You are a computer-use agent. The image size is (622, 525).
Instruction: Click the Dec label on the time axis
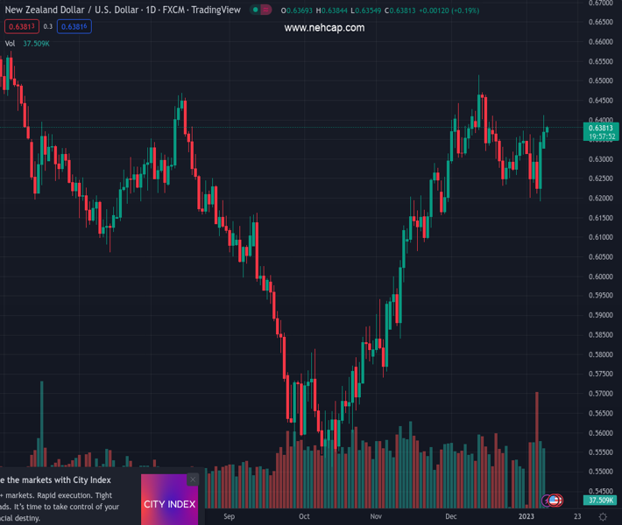click(450, 517)
